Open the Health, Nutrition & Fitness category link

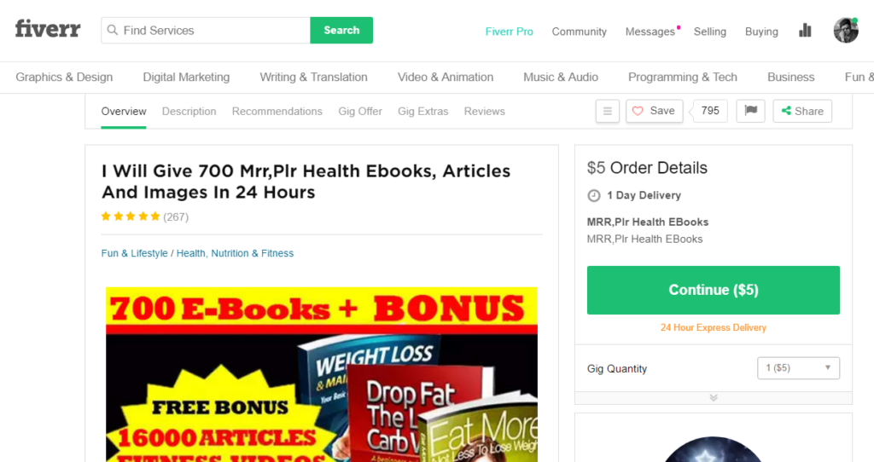click(236, 253)
